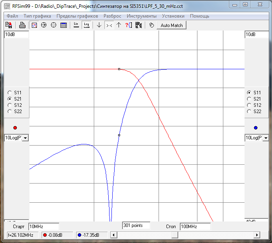Select S21 for the left red trace
The width and height of the screenshot is (272, 243).
tap(10, 99)
